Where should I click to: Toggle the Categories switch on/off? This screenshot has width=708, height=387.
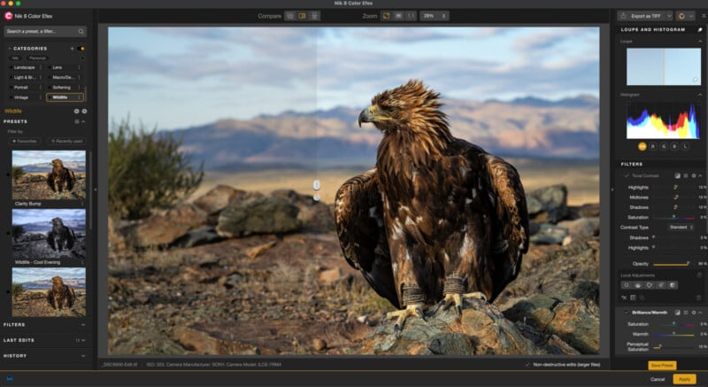click(81, 49)
